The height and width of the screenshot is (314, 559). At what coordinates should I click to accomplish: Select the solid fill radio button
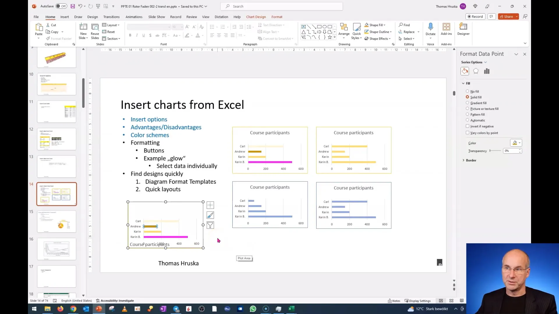click(468, 97)
